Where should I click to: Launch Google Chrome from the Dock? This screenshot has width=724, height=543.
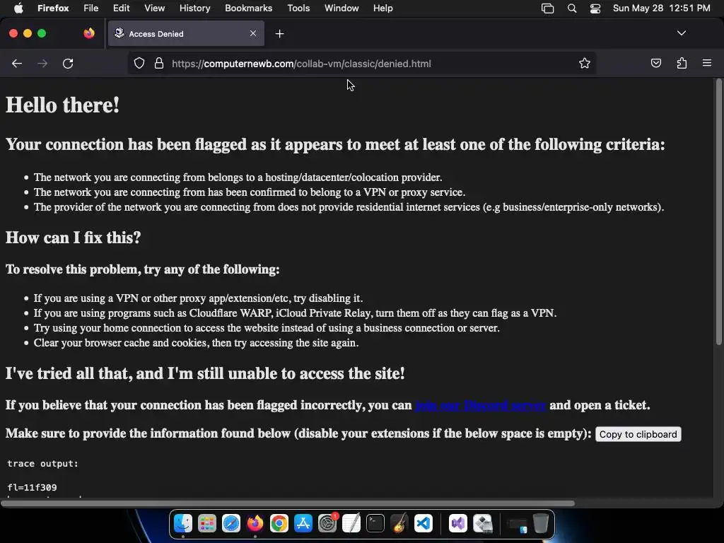pyautogui.click(x=279, y=523)
